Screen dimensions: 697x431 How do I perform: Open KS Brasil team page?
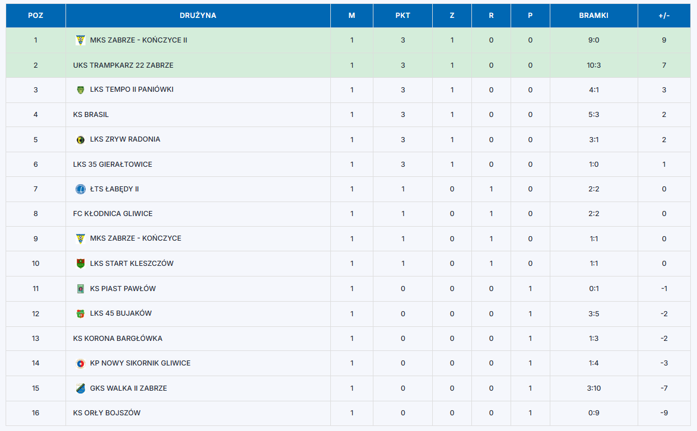pos(91,115)
